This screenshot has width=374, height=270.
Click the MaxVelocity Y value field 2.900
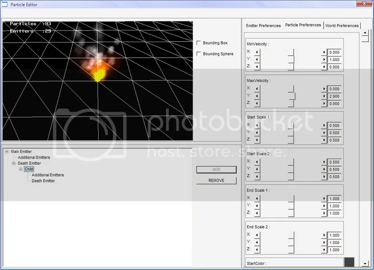334,96
